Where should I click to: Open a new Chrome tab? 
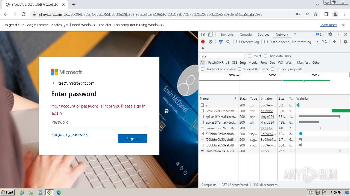coord(74,5)
